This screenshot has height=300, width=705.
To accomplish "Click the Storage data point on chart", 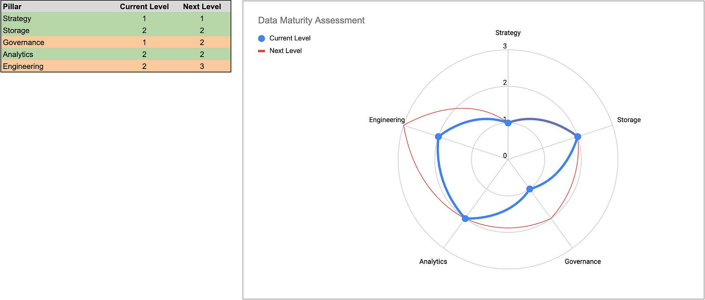I will pos(578,137).
